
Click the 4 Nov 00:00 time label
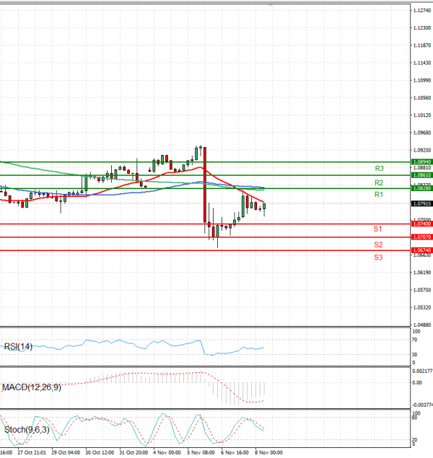tap(167, 453)
